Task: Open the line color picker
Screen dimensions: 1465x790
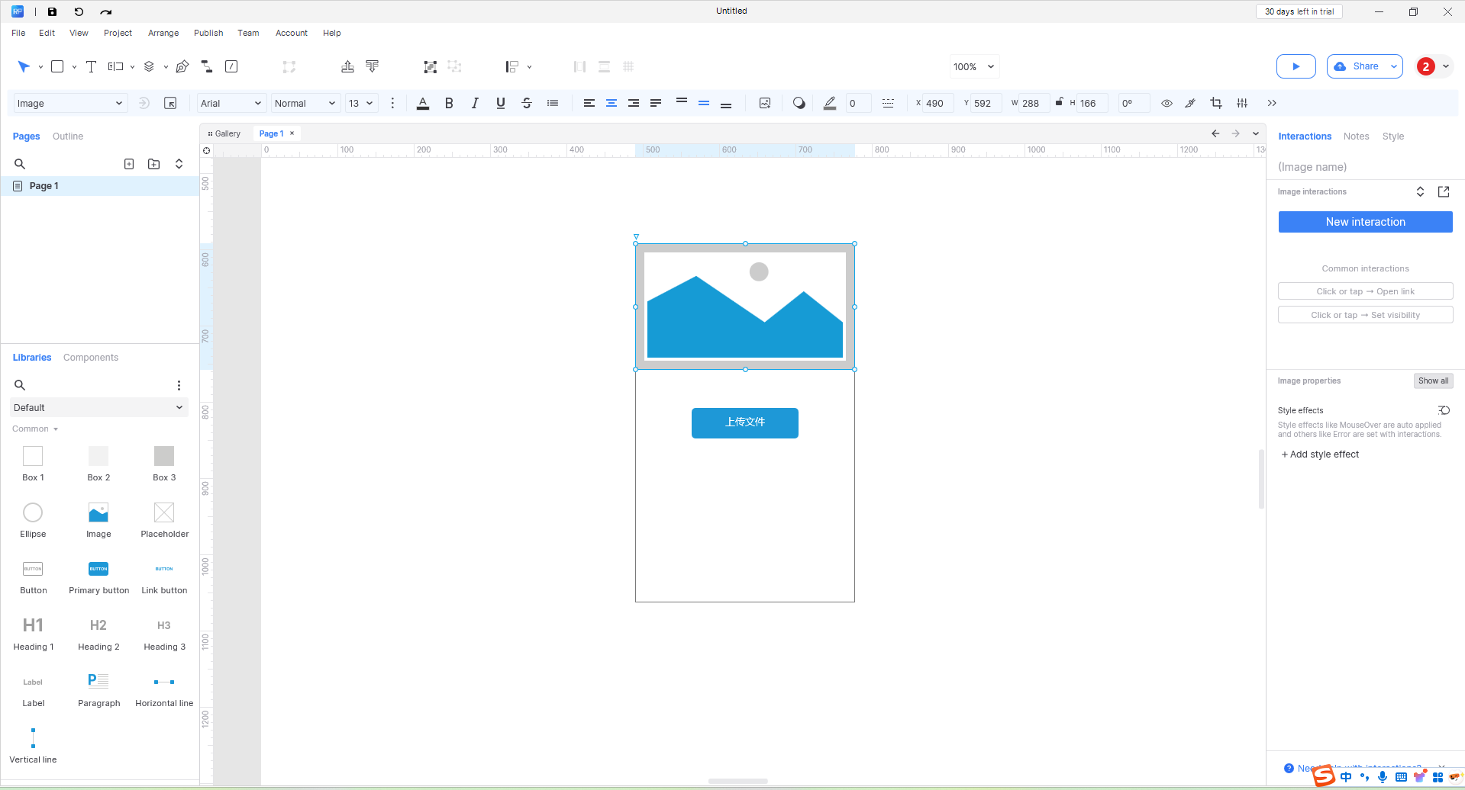Action: tap(830, 103)
